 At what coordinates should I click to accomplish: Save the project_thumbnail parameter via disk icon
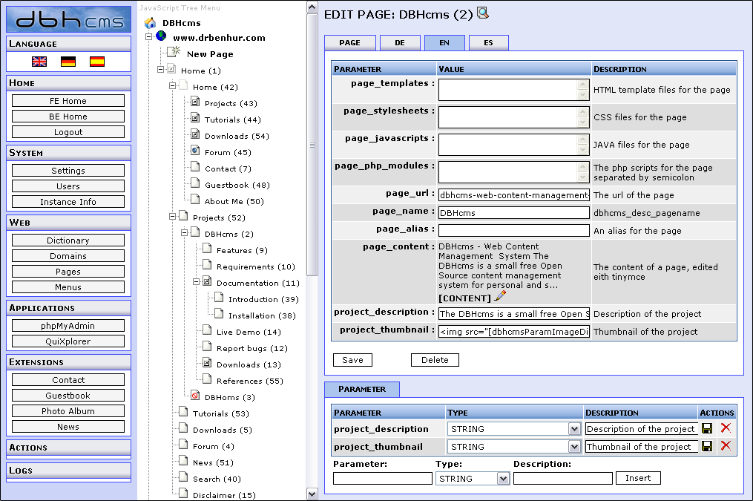707,446
